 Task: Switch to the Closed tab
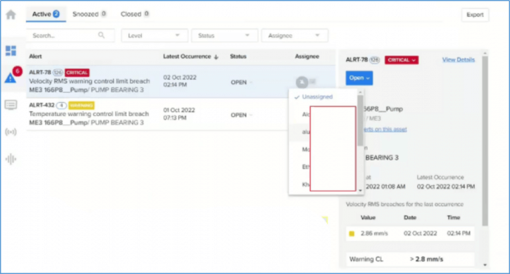pyautogui.click(x=134, y=13)
